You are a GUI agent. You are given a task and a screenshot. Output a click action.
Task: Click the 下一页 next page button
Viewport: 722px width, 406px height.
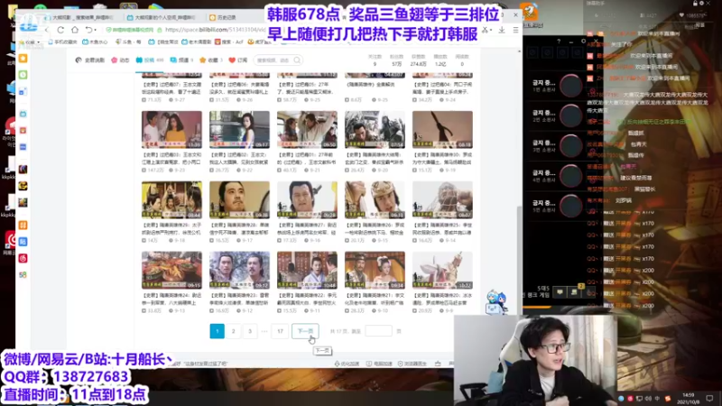305,331
